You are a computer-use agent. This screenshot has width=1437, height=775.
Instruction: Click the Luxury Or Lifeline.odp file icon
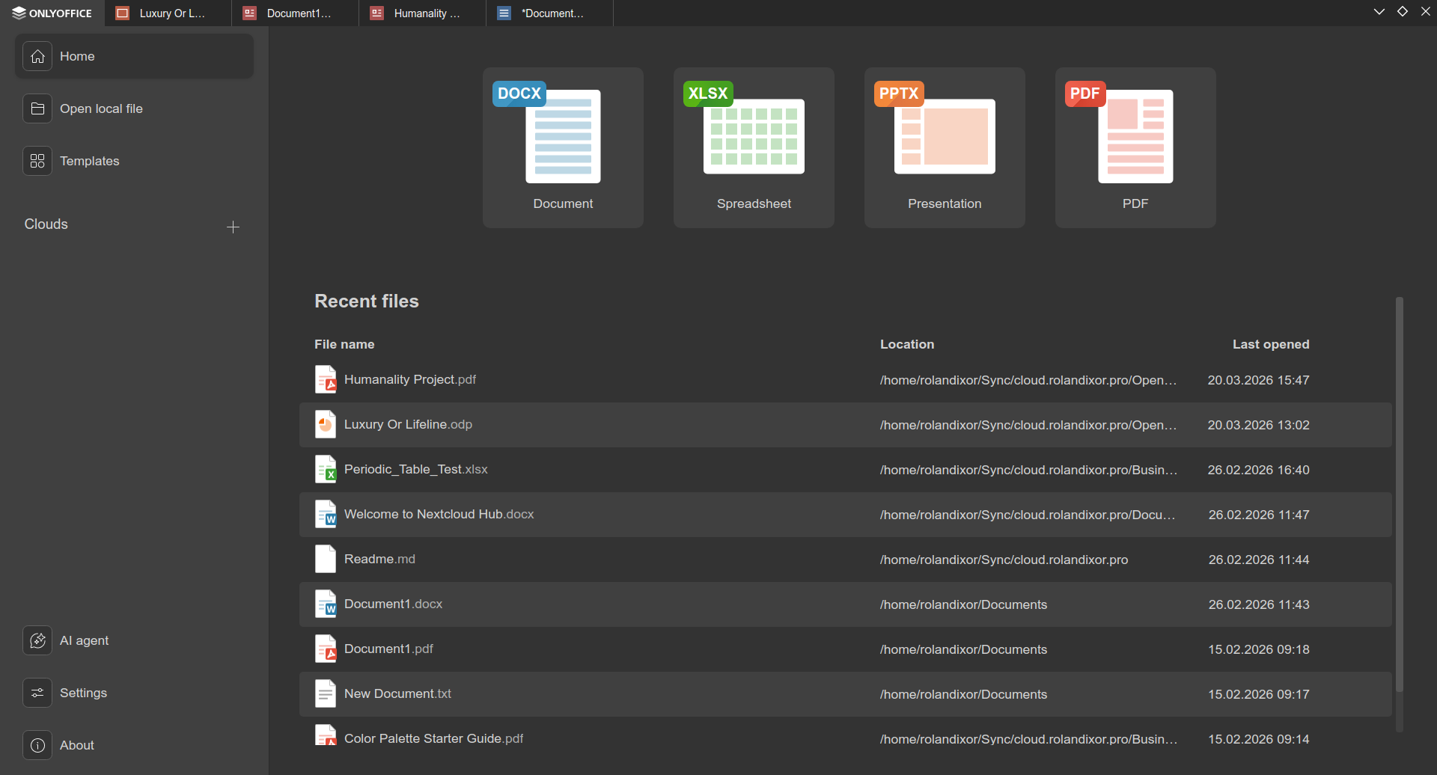pos(326,424)
